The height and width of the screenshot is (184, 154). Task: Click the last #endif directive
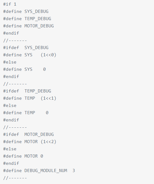(11, 163)
